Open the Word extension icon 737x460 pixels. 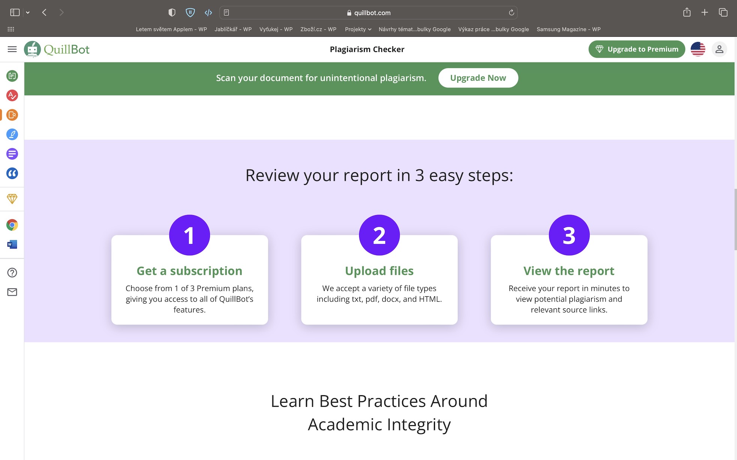(12, 244)
